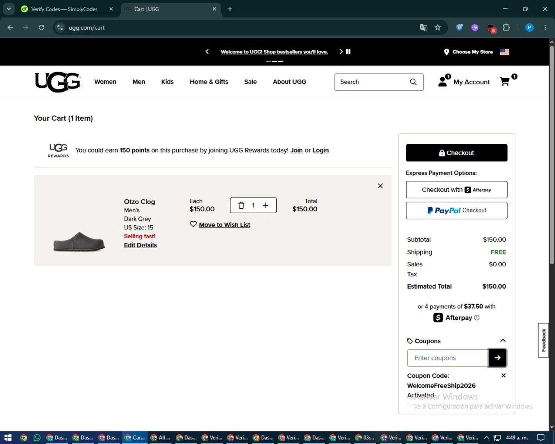This screenshot has height=444, width=555.
Task: Click the heart wish list icon
Action: coord(193,224)
